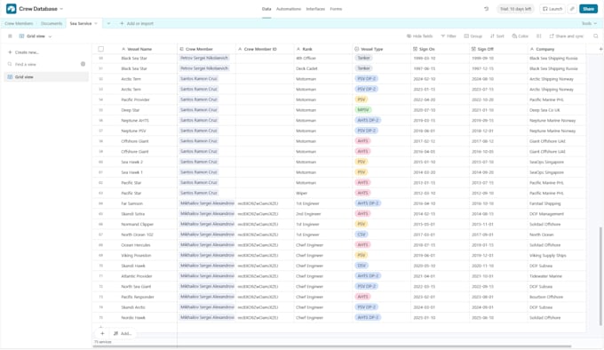The width and height of the screenshot is (604, 350).
Task: Click the Airtable base logo icon
Action: pyautogui.click(x=12, y=9)
